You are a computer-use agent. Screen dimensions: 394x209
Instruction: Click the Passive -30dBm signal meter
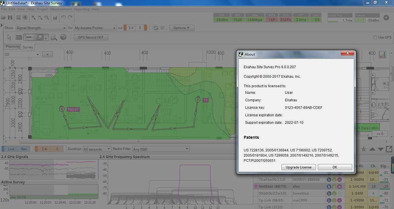[367, 18]
